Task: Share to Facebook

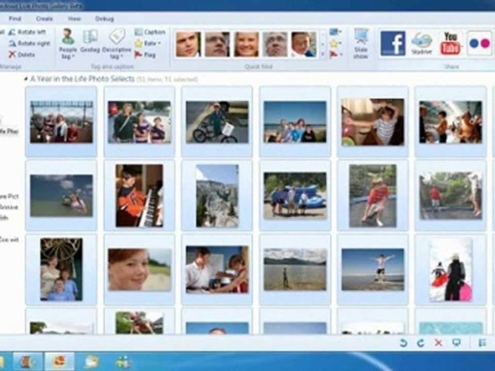Action: 393,43
